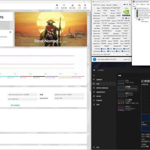This screenshot has width=150, height=150.
Task: Select the Ethernet item in Task Manager performance list
Action: coord(128,101)
